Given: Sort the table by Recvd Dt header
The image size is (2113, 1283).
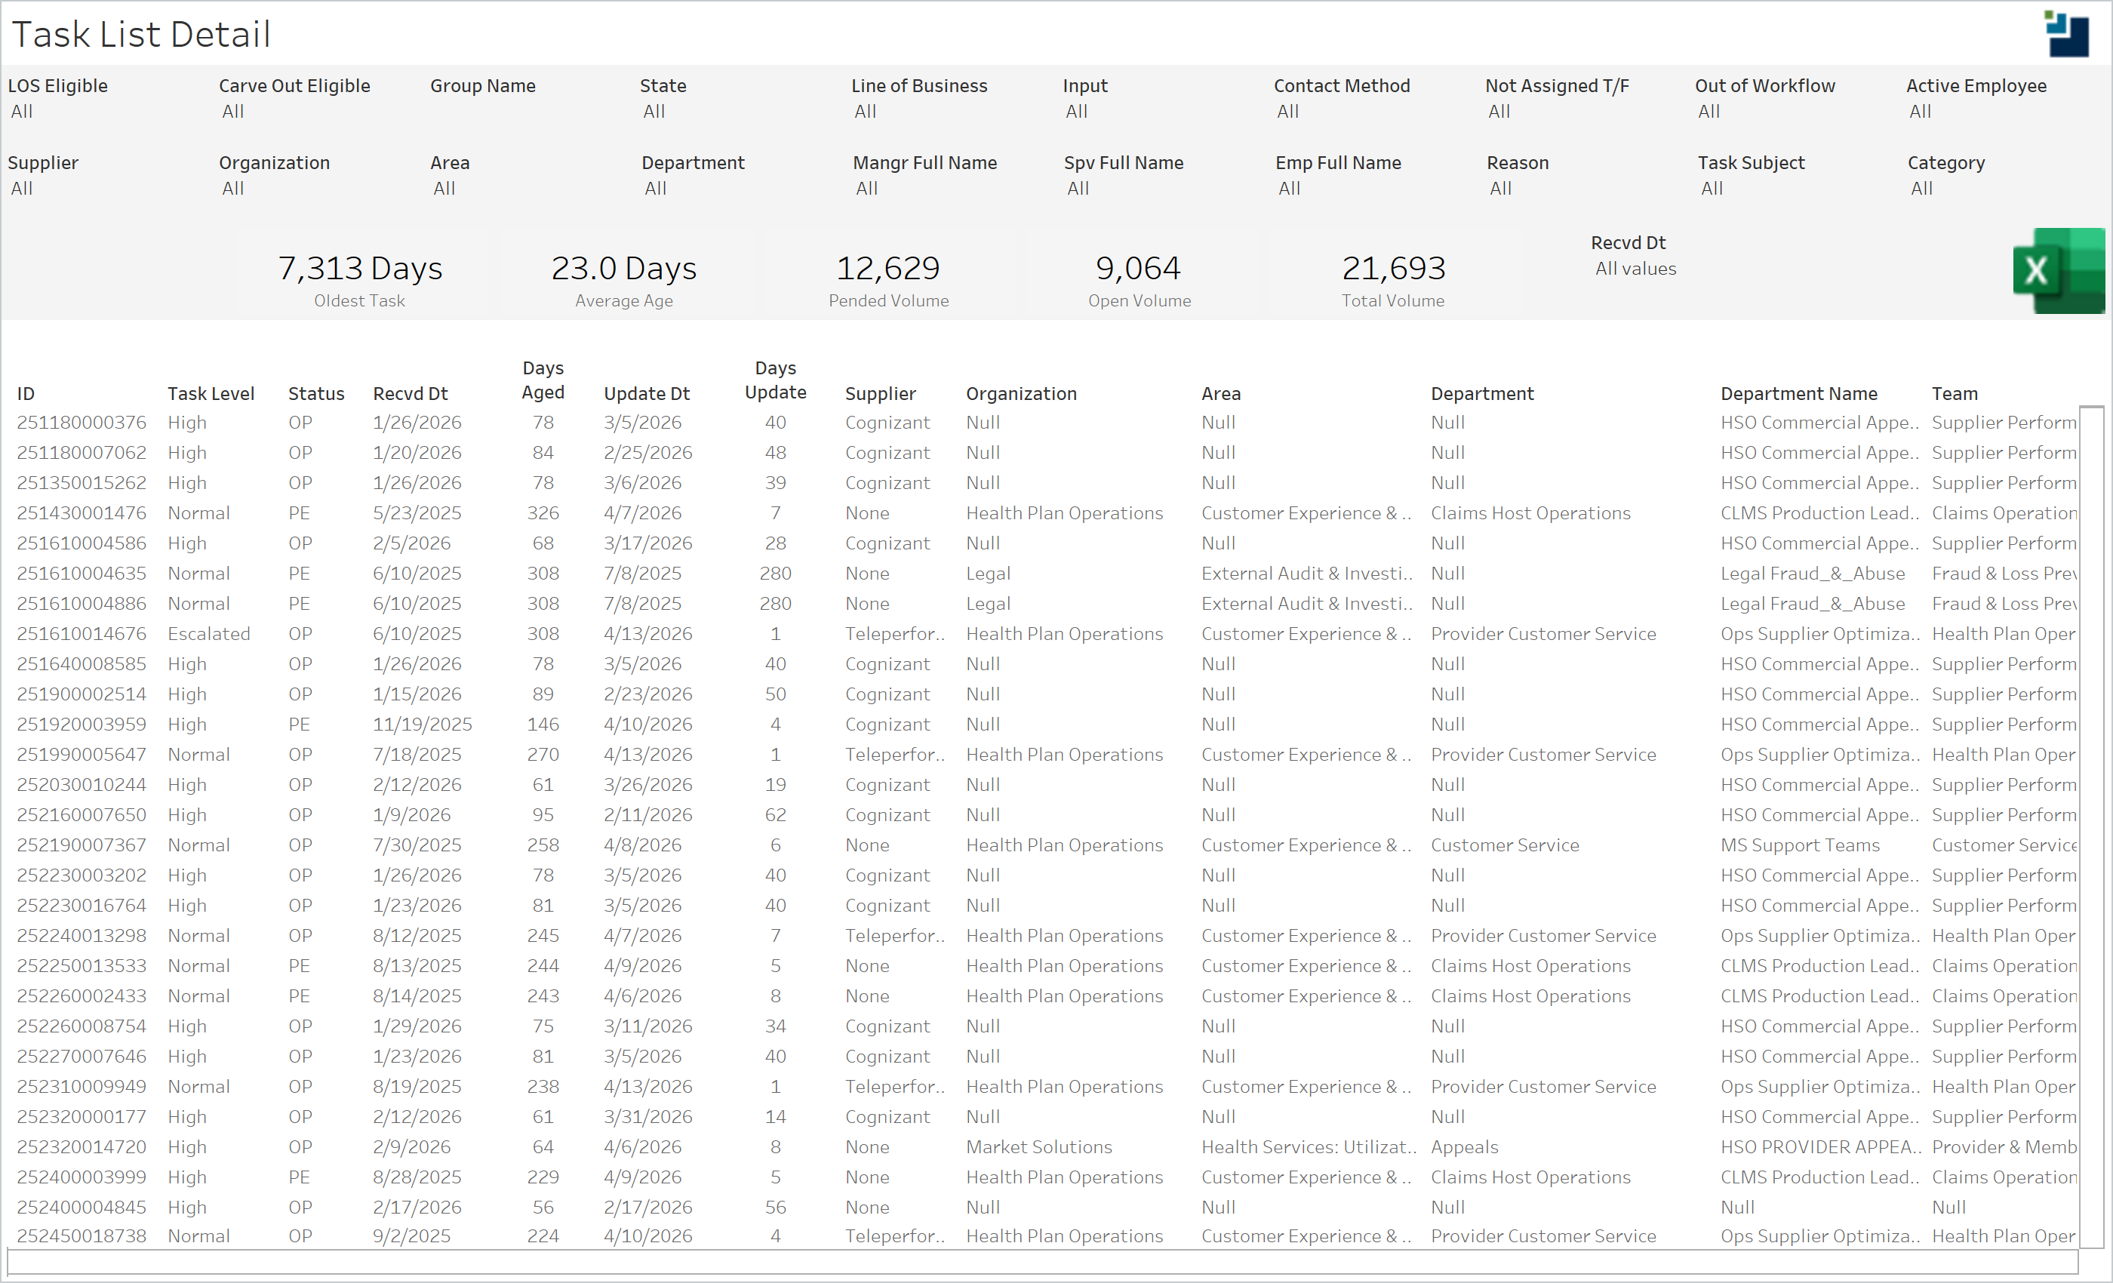Looking at the screenshot, I should [x=410, y=392].
